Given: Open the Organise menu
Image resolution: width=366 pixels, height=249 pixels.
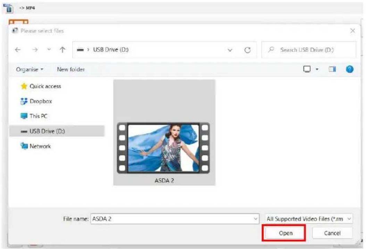Looking at the screenshot, I should (30, 69).
